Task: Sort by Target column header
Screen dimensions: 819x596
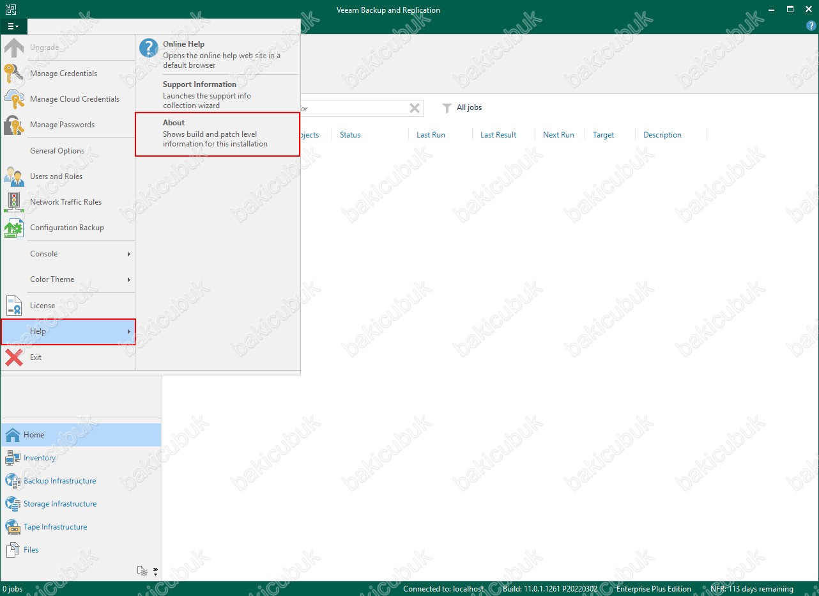Action: click(x=603, y=135)
